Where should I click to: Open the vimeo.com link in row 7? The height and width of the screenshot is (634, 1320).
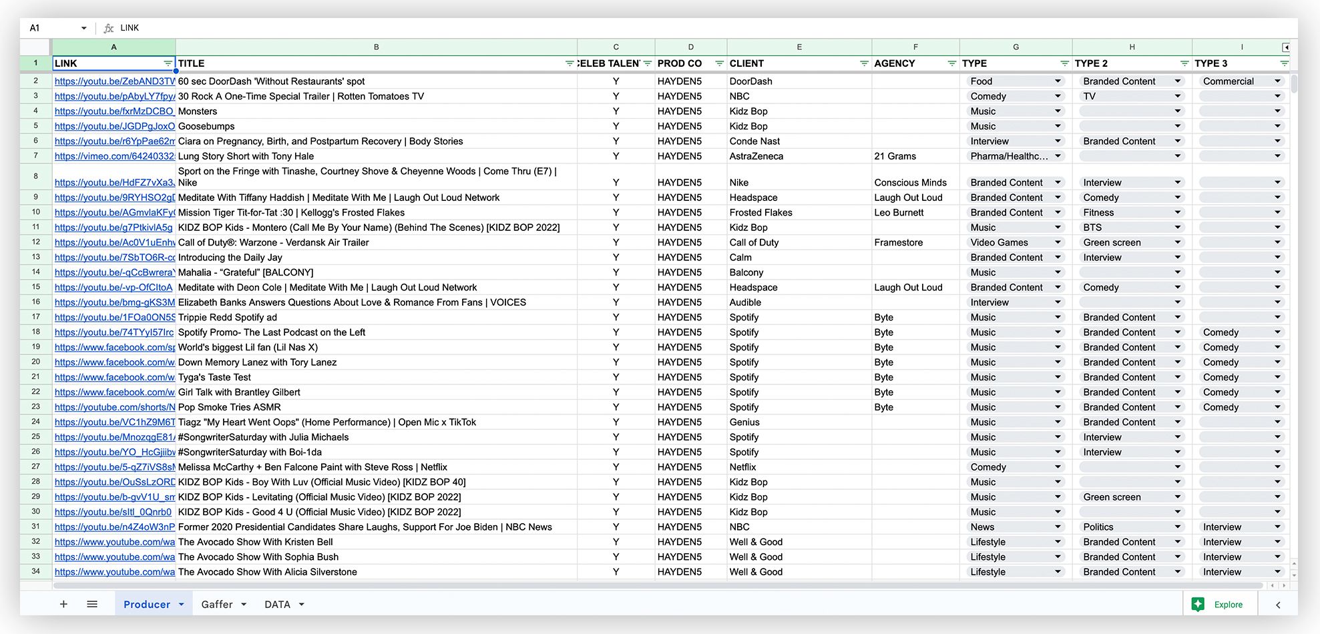pyautogui.click(x=115, y=156)
